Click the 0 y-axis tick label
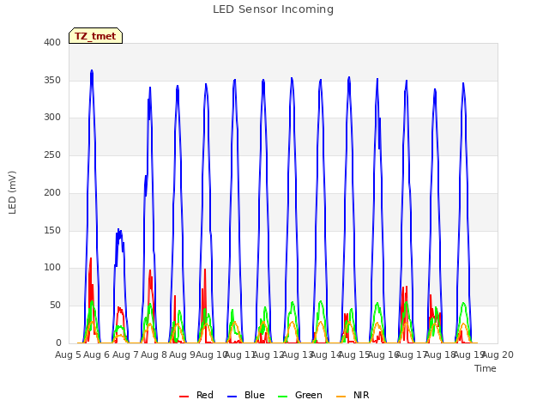This screenshot has width=549, height=412. coord(58,342)
